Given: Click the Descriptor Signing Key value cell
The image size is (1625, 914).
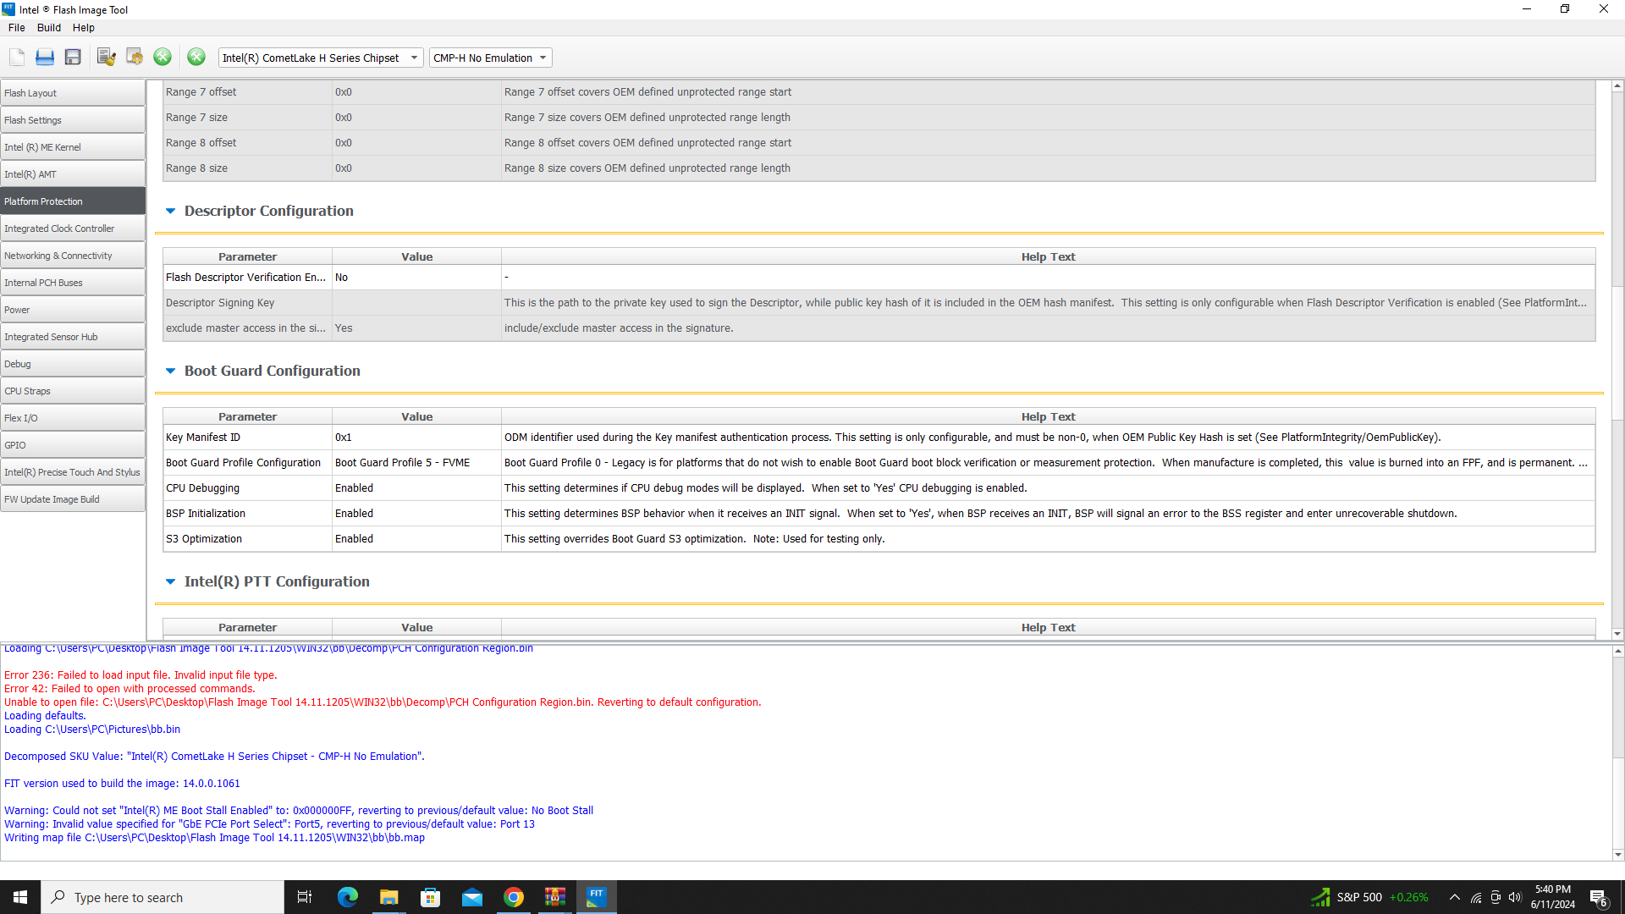Looking at the screenshot, I should point(416,303).
